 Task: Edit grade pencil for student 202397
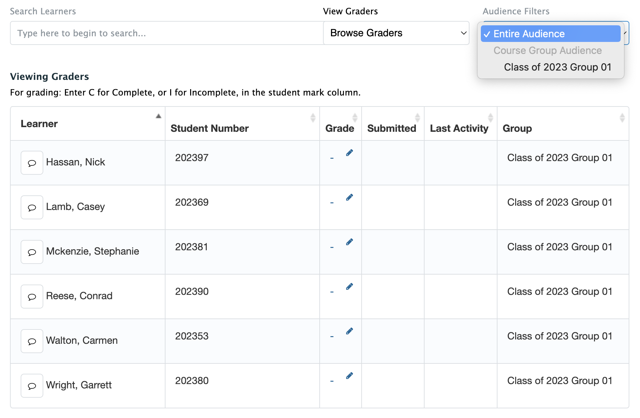(x=349, y=153)
